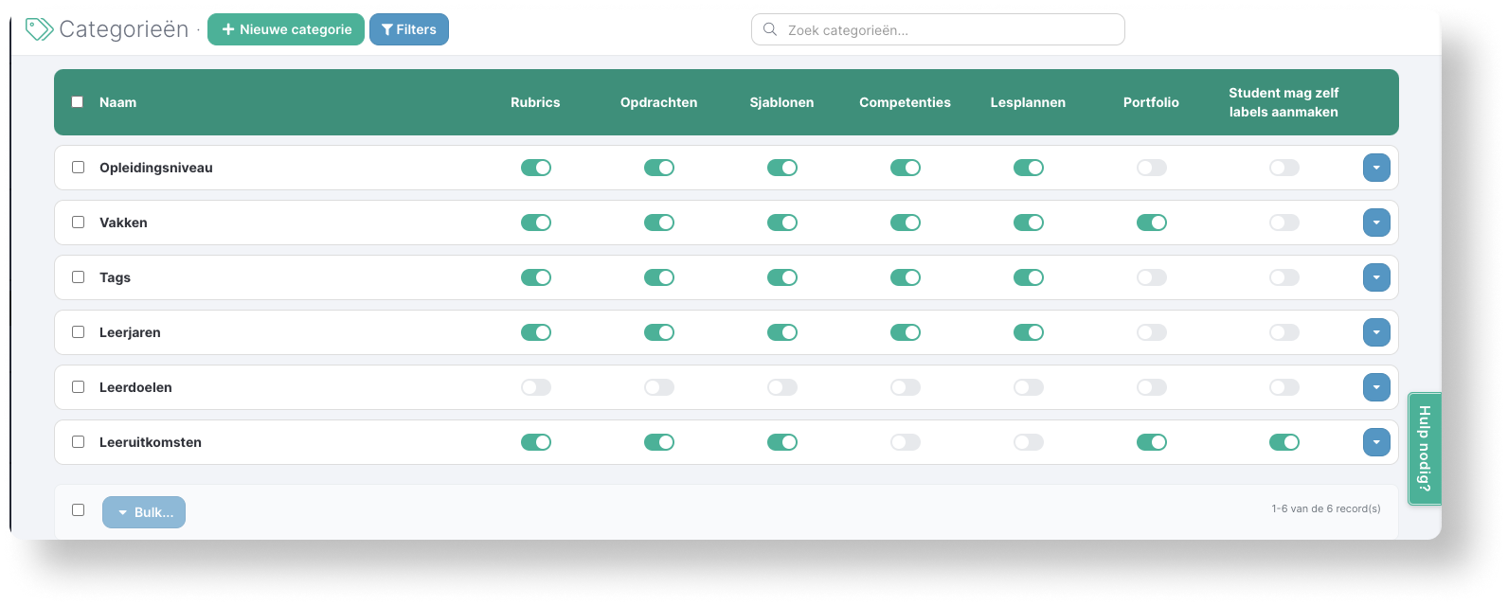1508x606 pixels.
Task: Select the Opleidingsniveau row checkbox
Action: [78, 167]
